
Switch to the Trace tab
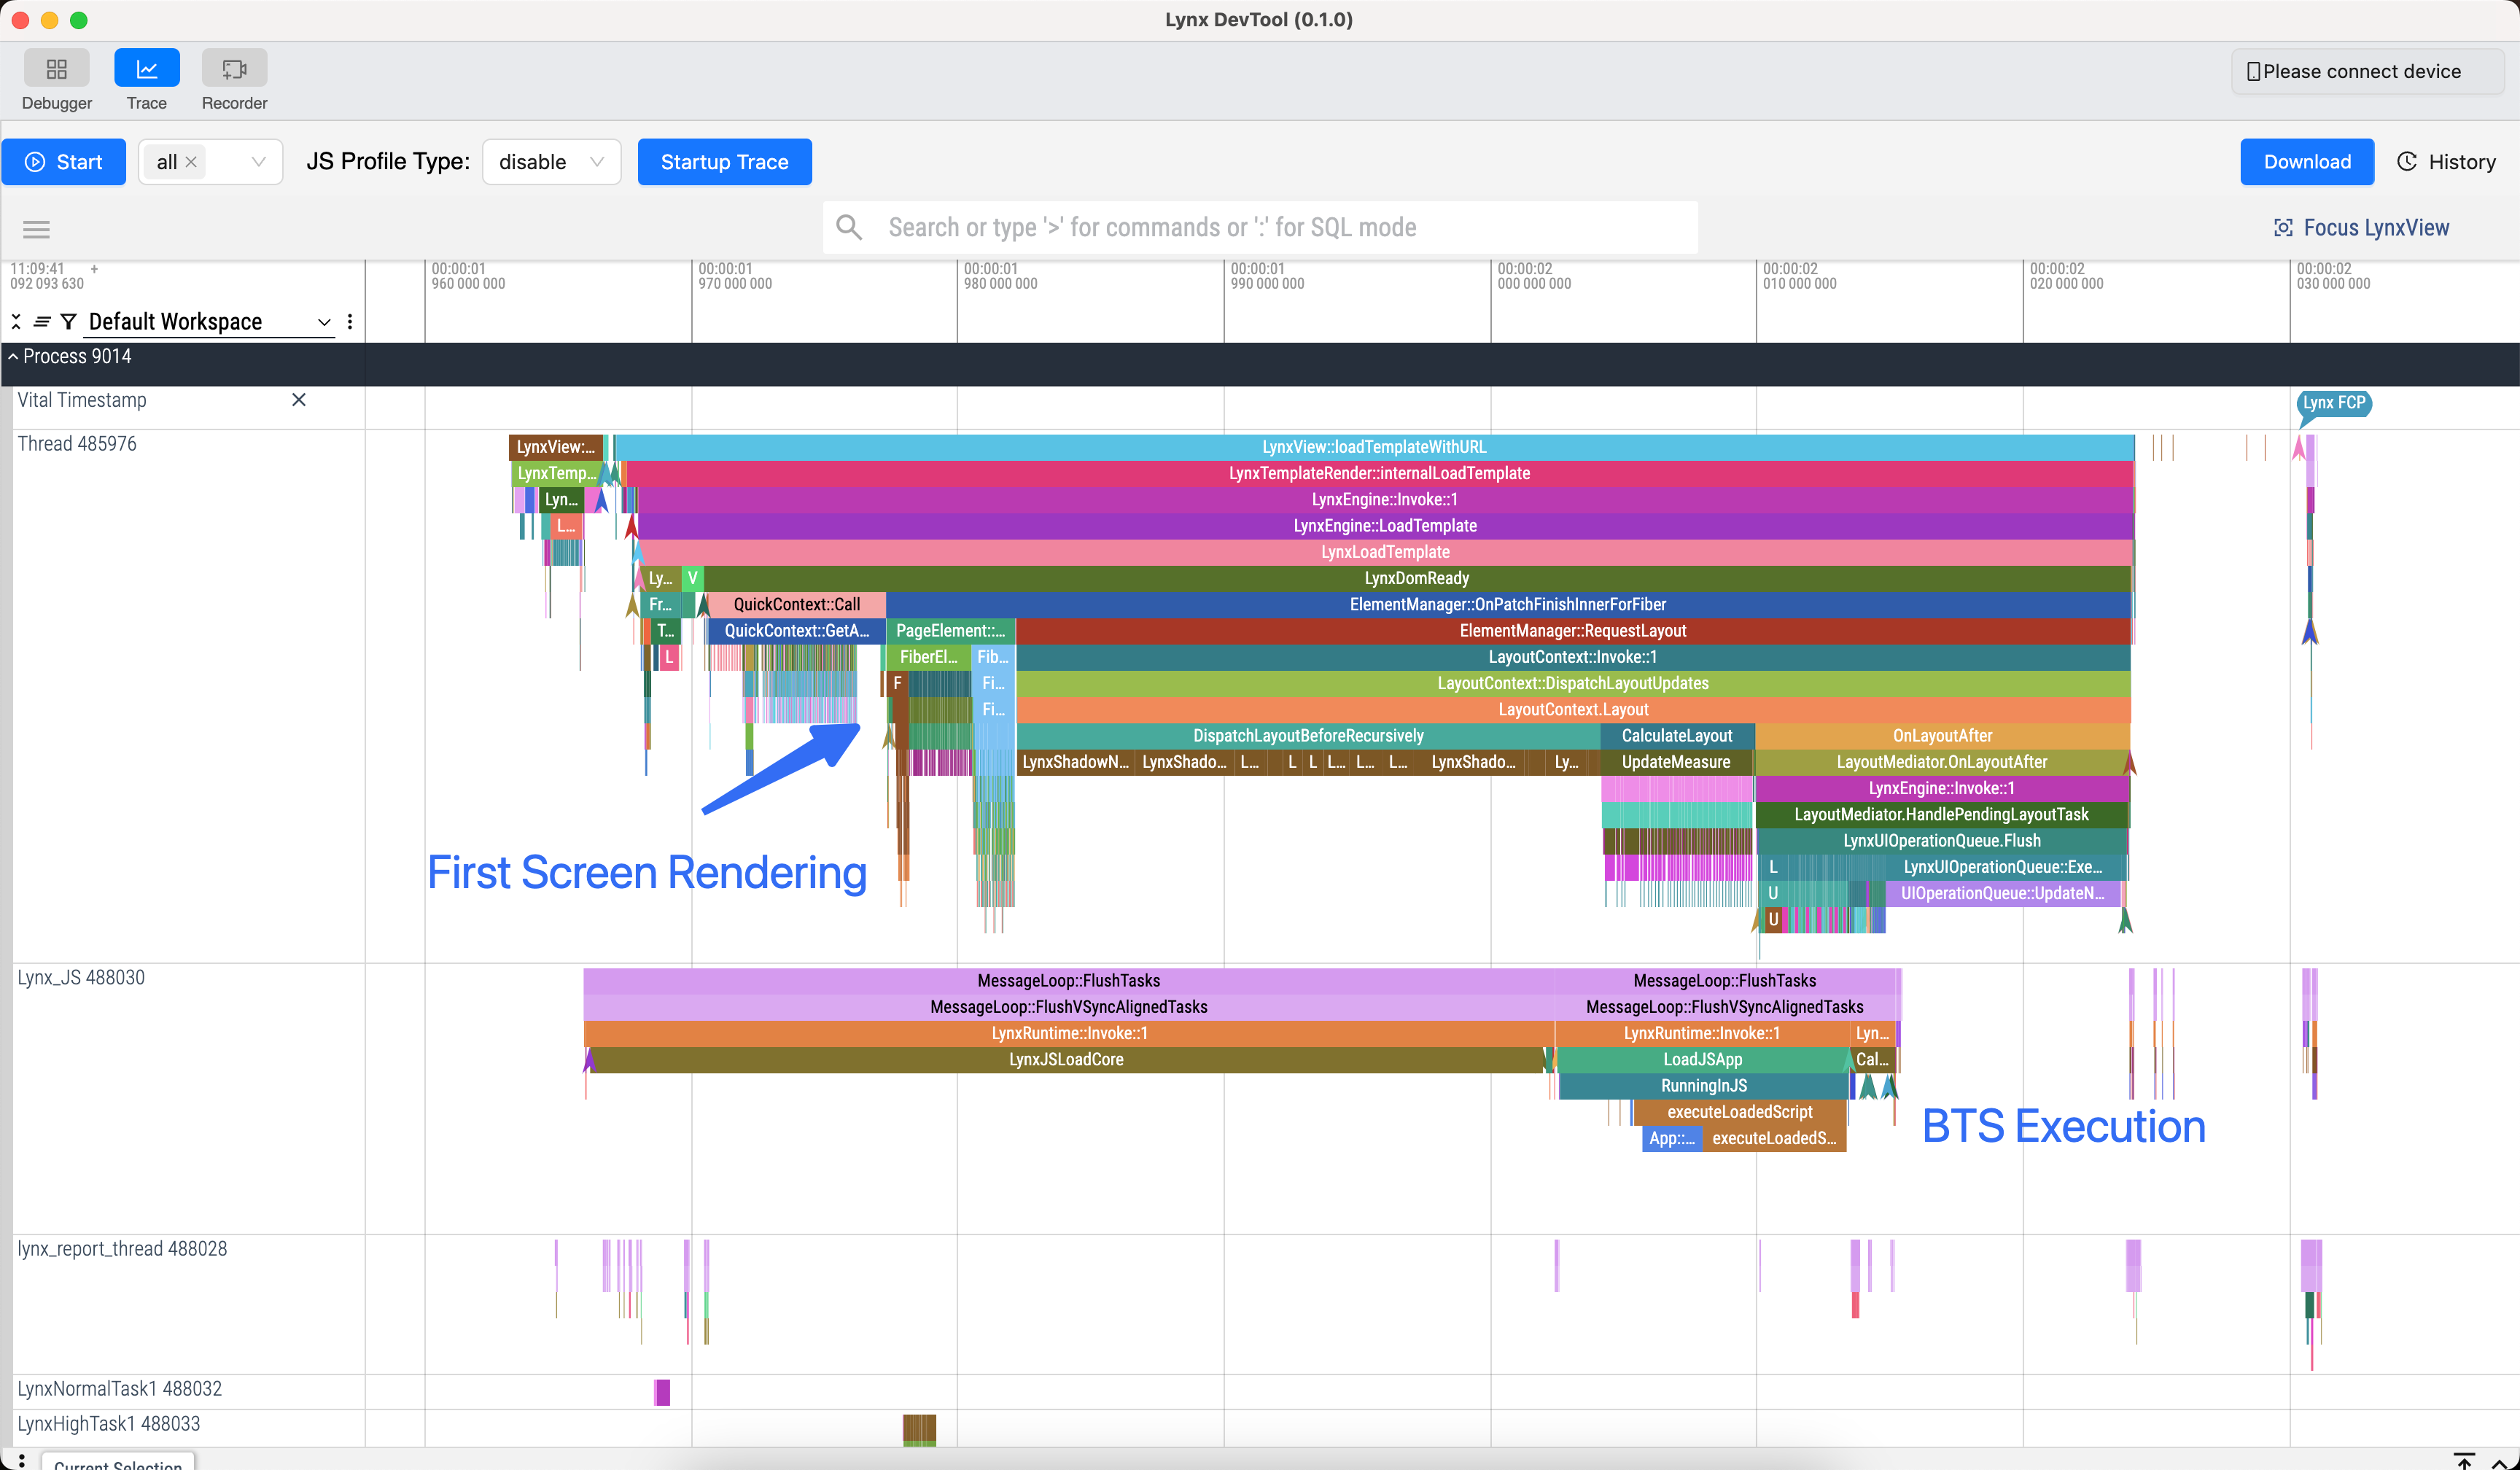click(146, 80)
